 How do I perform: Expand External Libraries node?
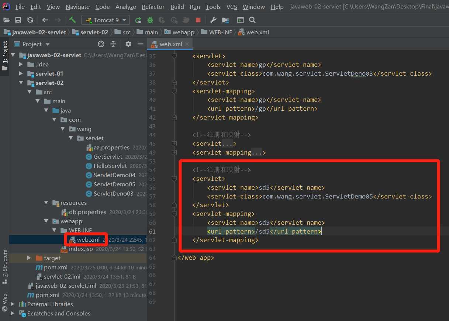(x=13, y=304)
